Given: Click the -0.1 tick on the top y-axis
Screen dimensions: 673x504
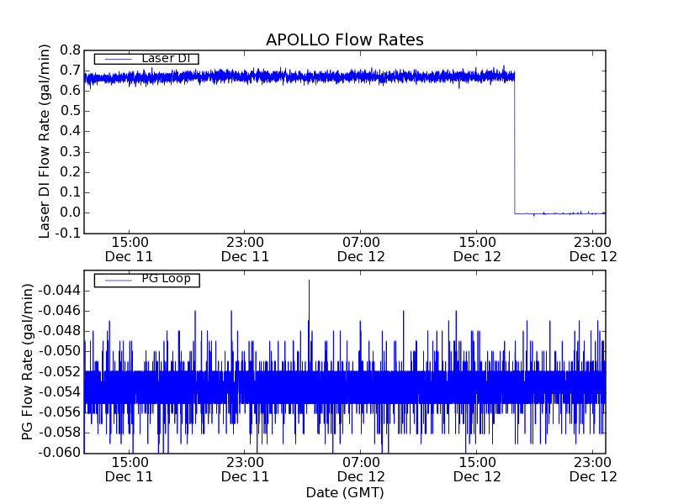Looking at the screenshot, I should pos(67,233).
